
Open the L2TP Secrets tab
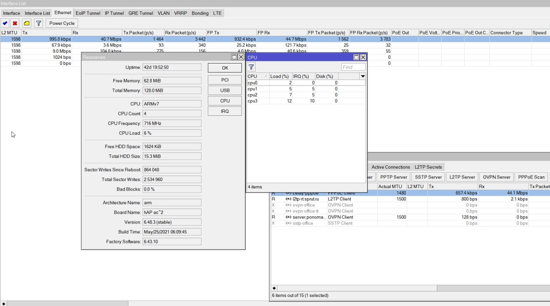[428, 167]
